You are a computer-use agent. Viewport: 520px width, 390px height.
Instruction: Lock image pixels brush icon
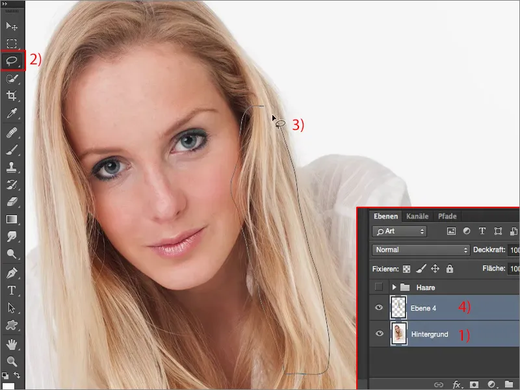coord(421,268)
